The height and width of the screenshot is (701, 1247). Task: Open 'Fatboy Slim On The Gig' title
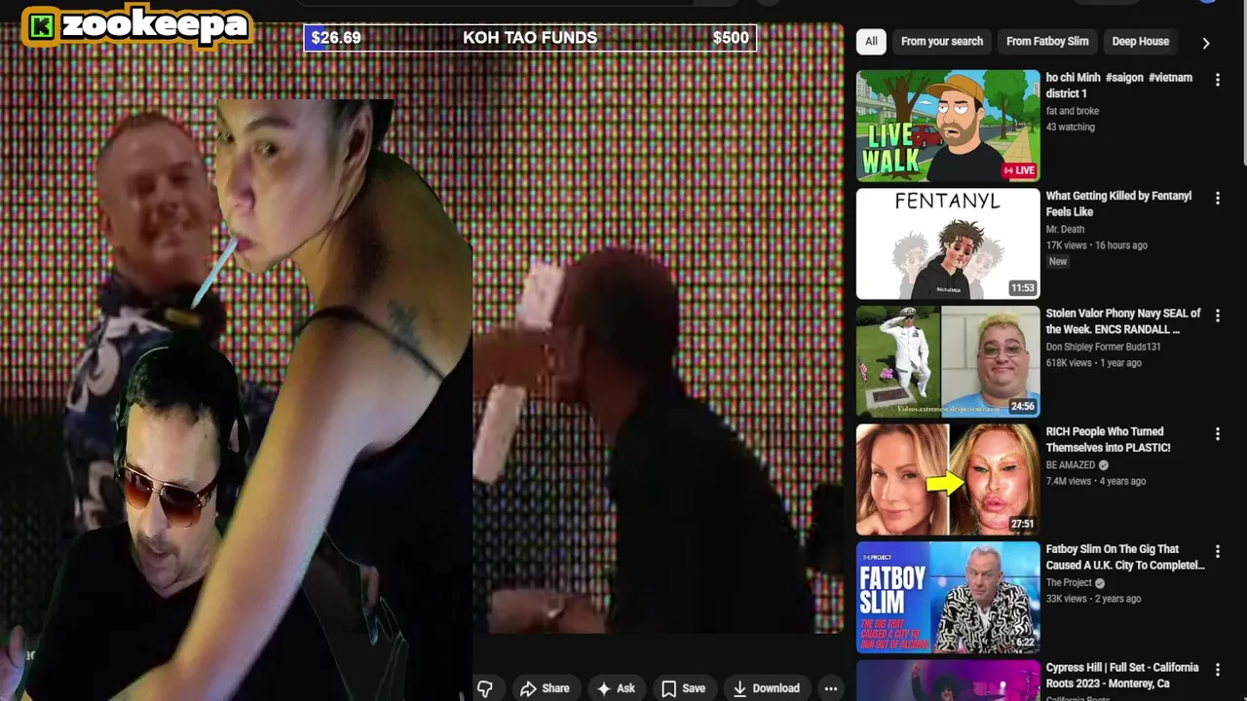(x=1125, y=557)
